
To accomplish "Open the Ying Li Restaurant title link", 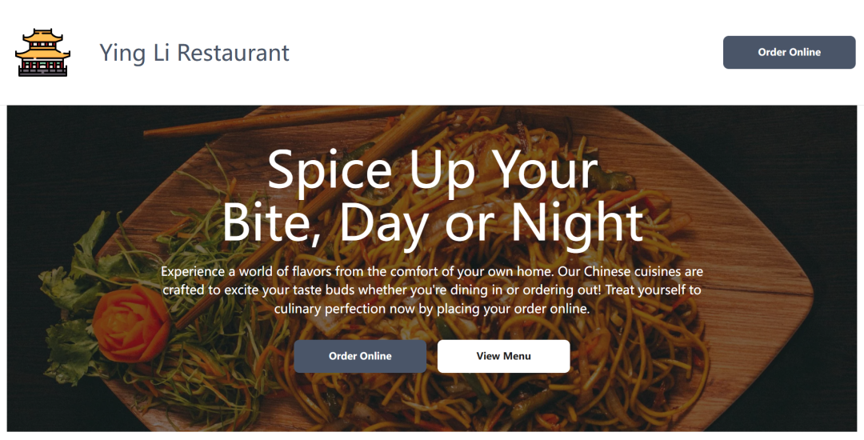I will [194, 53].
